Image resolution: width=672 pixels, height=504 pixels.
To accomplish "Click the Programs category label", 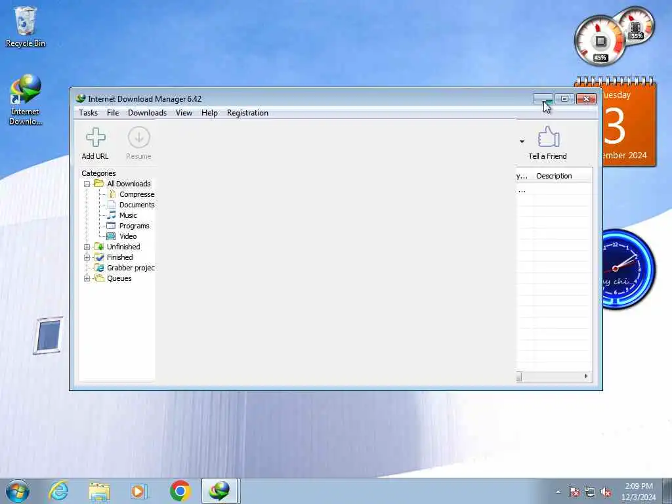I will point(134,226).
